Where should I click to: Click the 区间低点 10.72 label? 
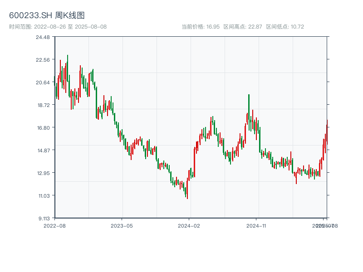(285, 27)
